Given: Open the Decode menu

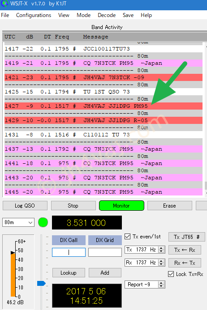Looking at the screenshot, I should click(107, 15).
